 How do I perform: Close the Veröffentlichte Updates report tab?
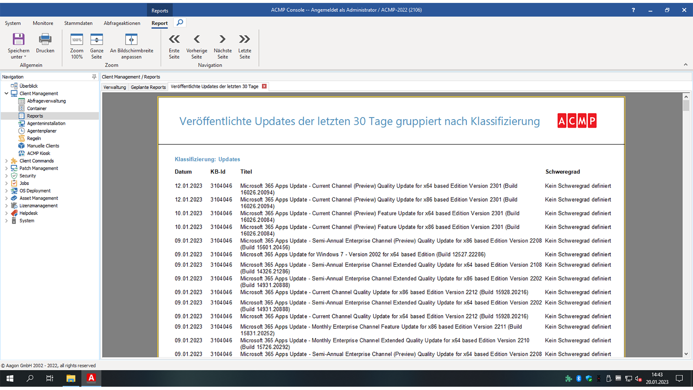(x=264, y=86)
